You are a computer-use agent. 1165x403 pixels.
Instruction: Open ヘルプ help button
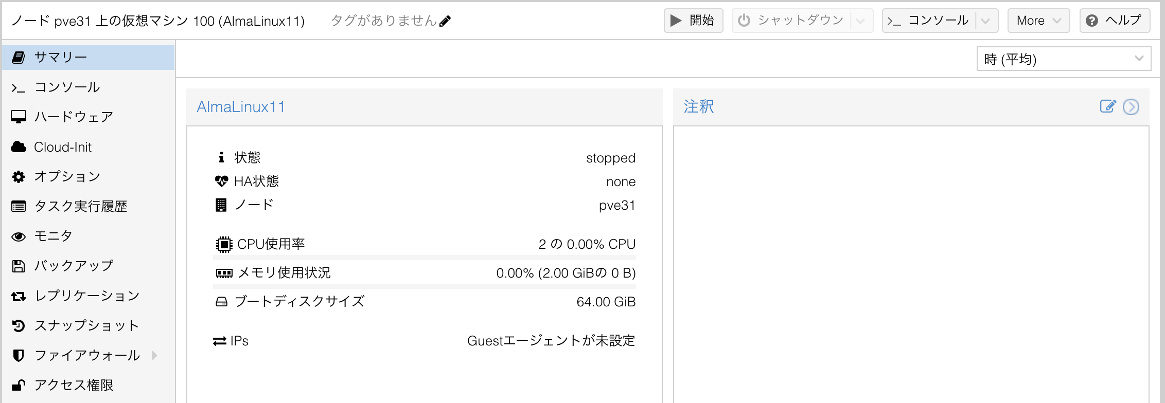[x=1115, y=21]
